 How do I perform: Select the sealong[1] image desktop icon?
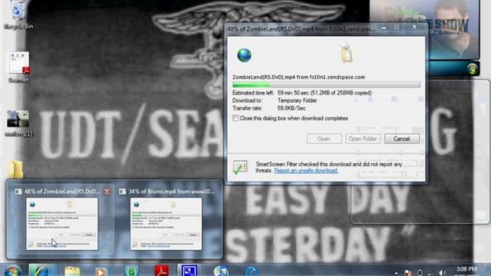point(18,123)
